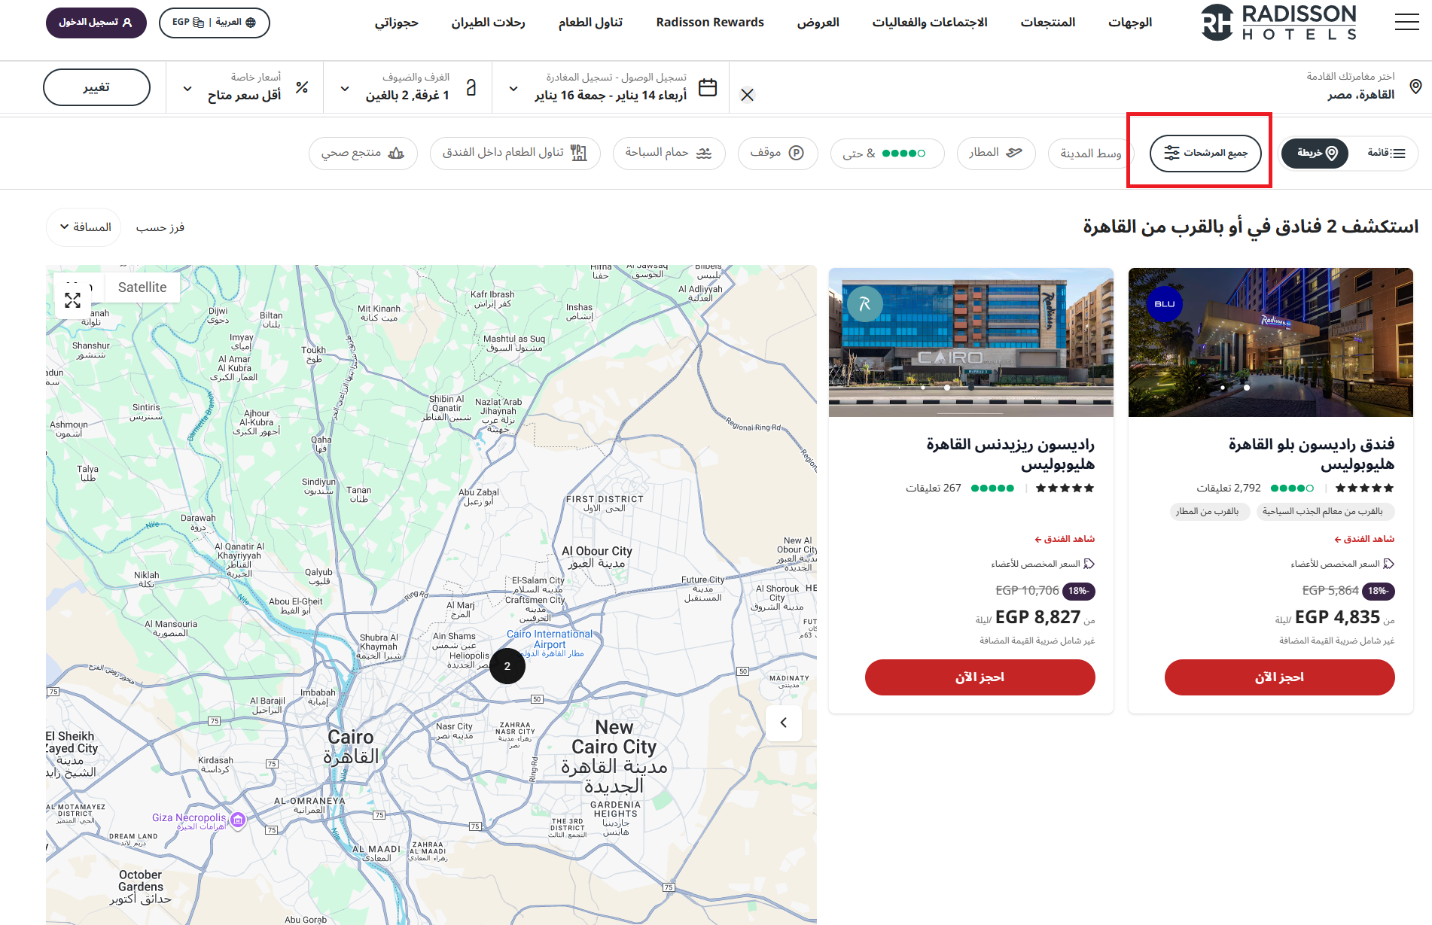Expand check-in check-out dates dropdown

tap(513, 89)
